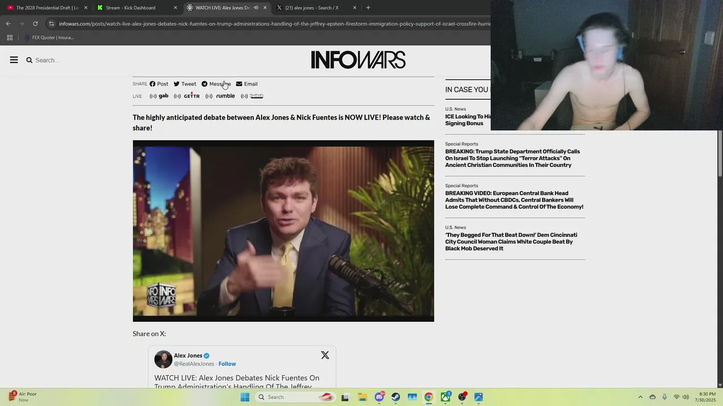Open the clock and date panel

click(707, 397)
